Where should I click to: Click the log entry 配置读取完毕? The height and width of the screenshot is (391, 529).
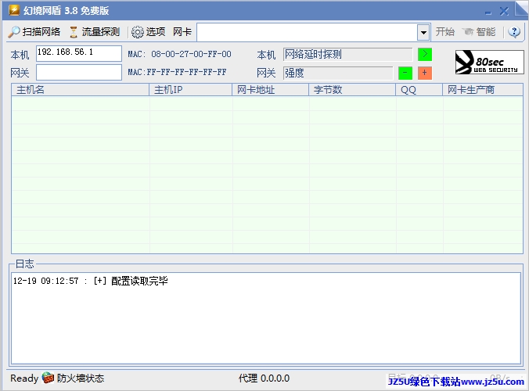tap(91, 281)
